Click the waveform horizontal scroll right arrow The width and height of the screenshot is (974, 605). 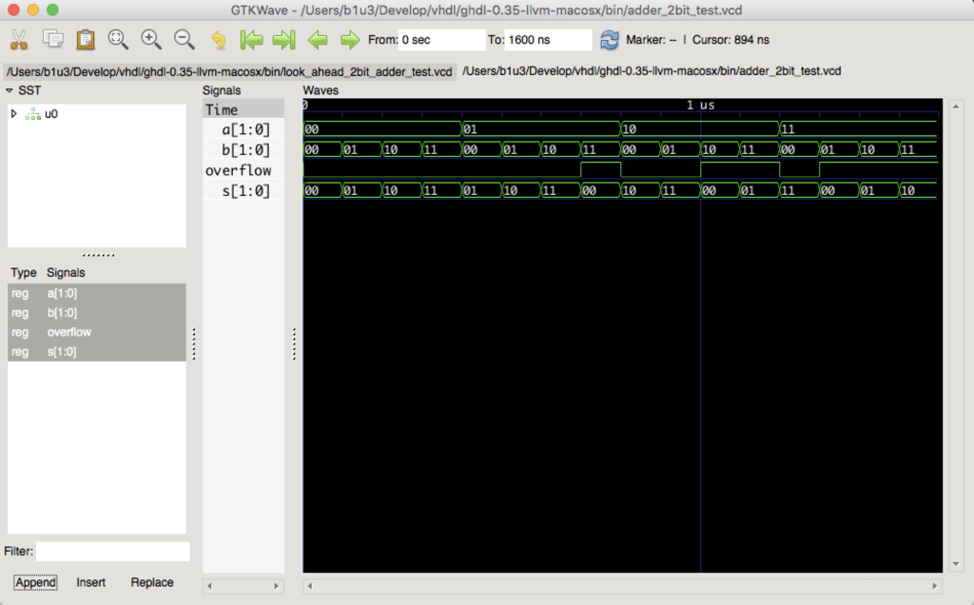935,586
